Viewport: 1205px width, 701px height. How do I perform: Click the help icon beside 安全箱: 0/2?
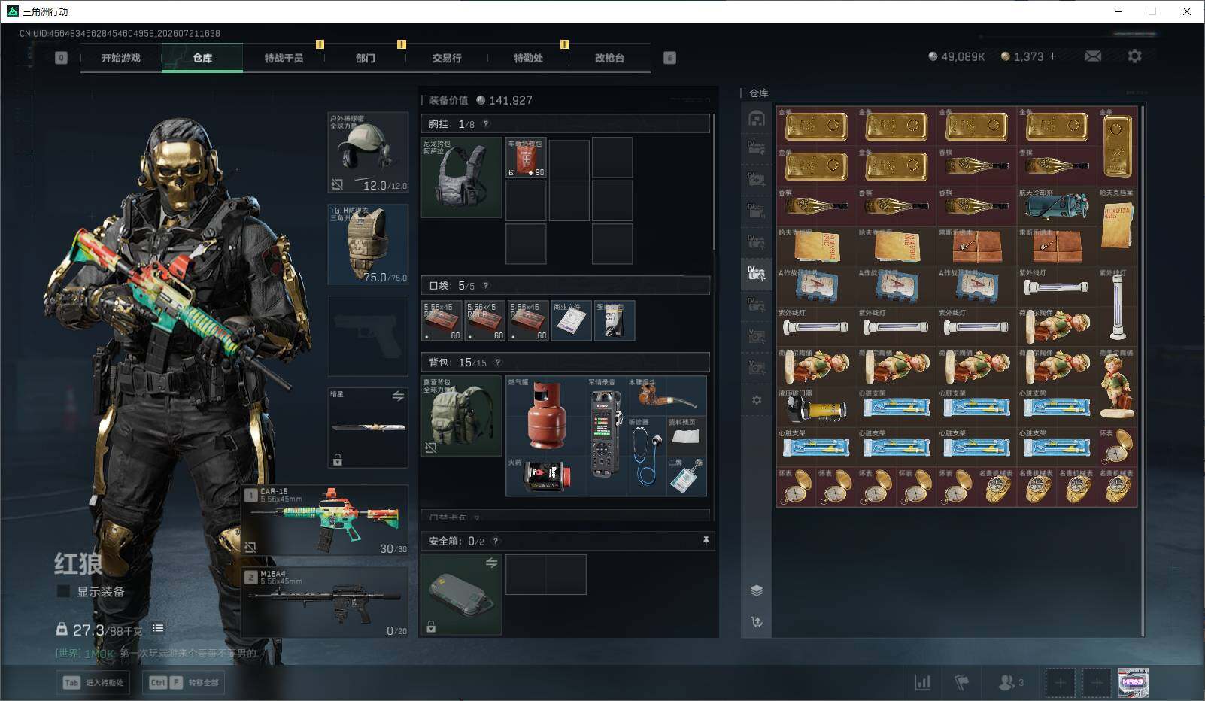tap(495, 541)
